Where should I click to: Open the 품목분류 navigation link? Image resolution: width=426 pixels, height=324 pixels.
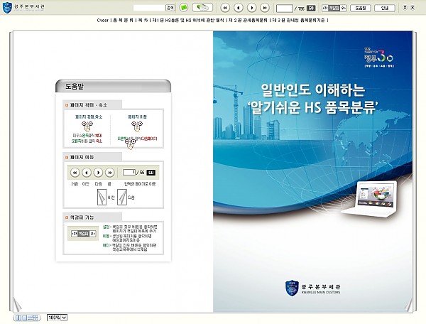124,21
